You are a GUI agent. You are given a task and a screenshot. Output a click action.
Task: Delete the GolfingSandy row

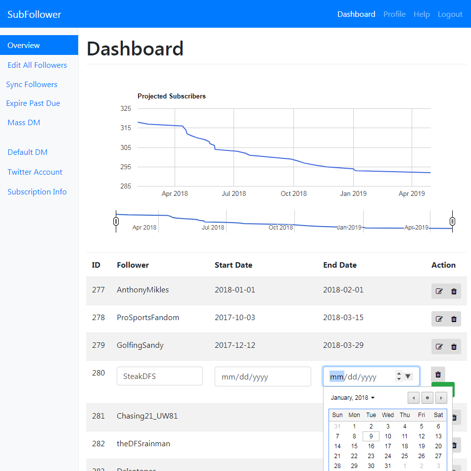pyautogui.click(x=454, y=347)
